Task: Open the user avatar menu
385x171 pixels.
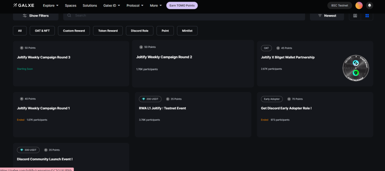Action: pyautogui.click(x=359, y=5)
